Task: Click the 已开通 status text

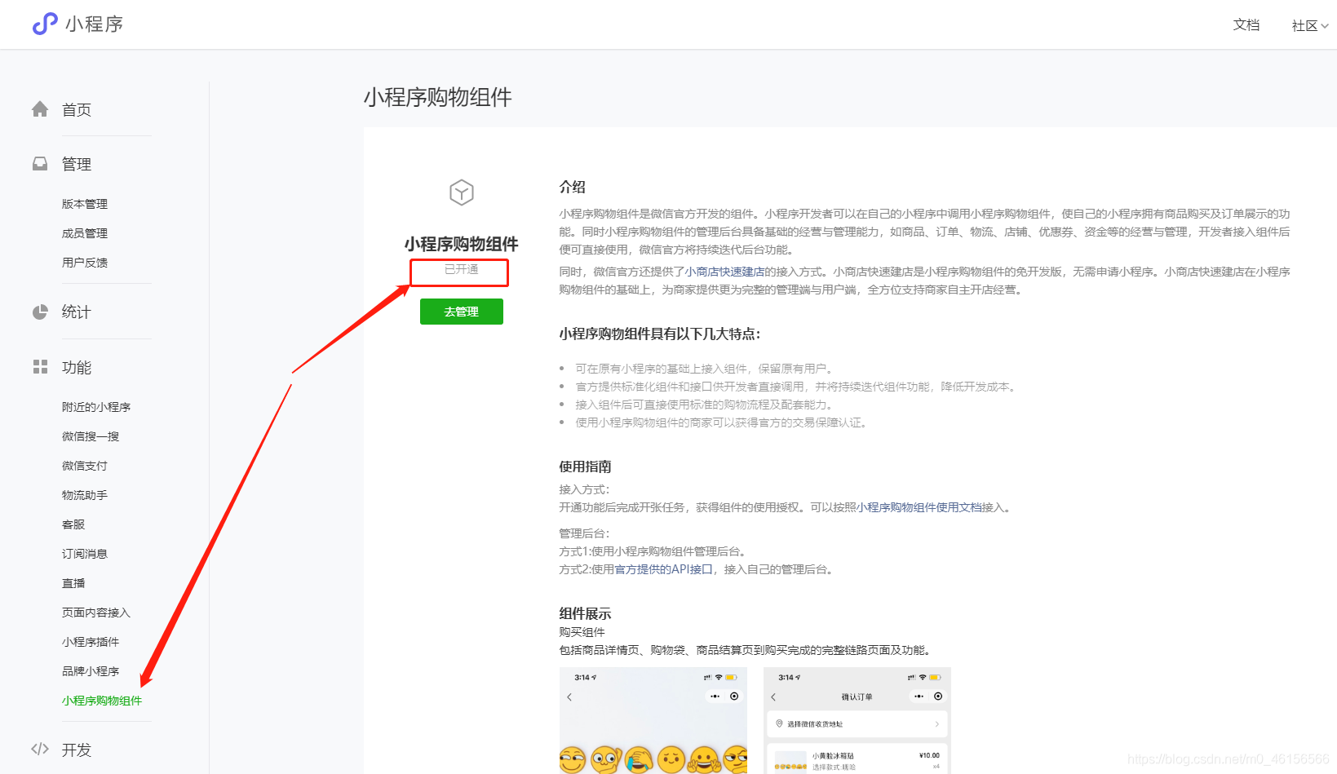Action: click(x=462, y=269)
